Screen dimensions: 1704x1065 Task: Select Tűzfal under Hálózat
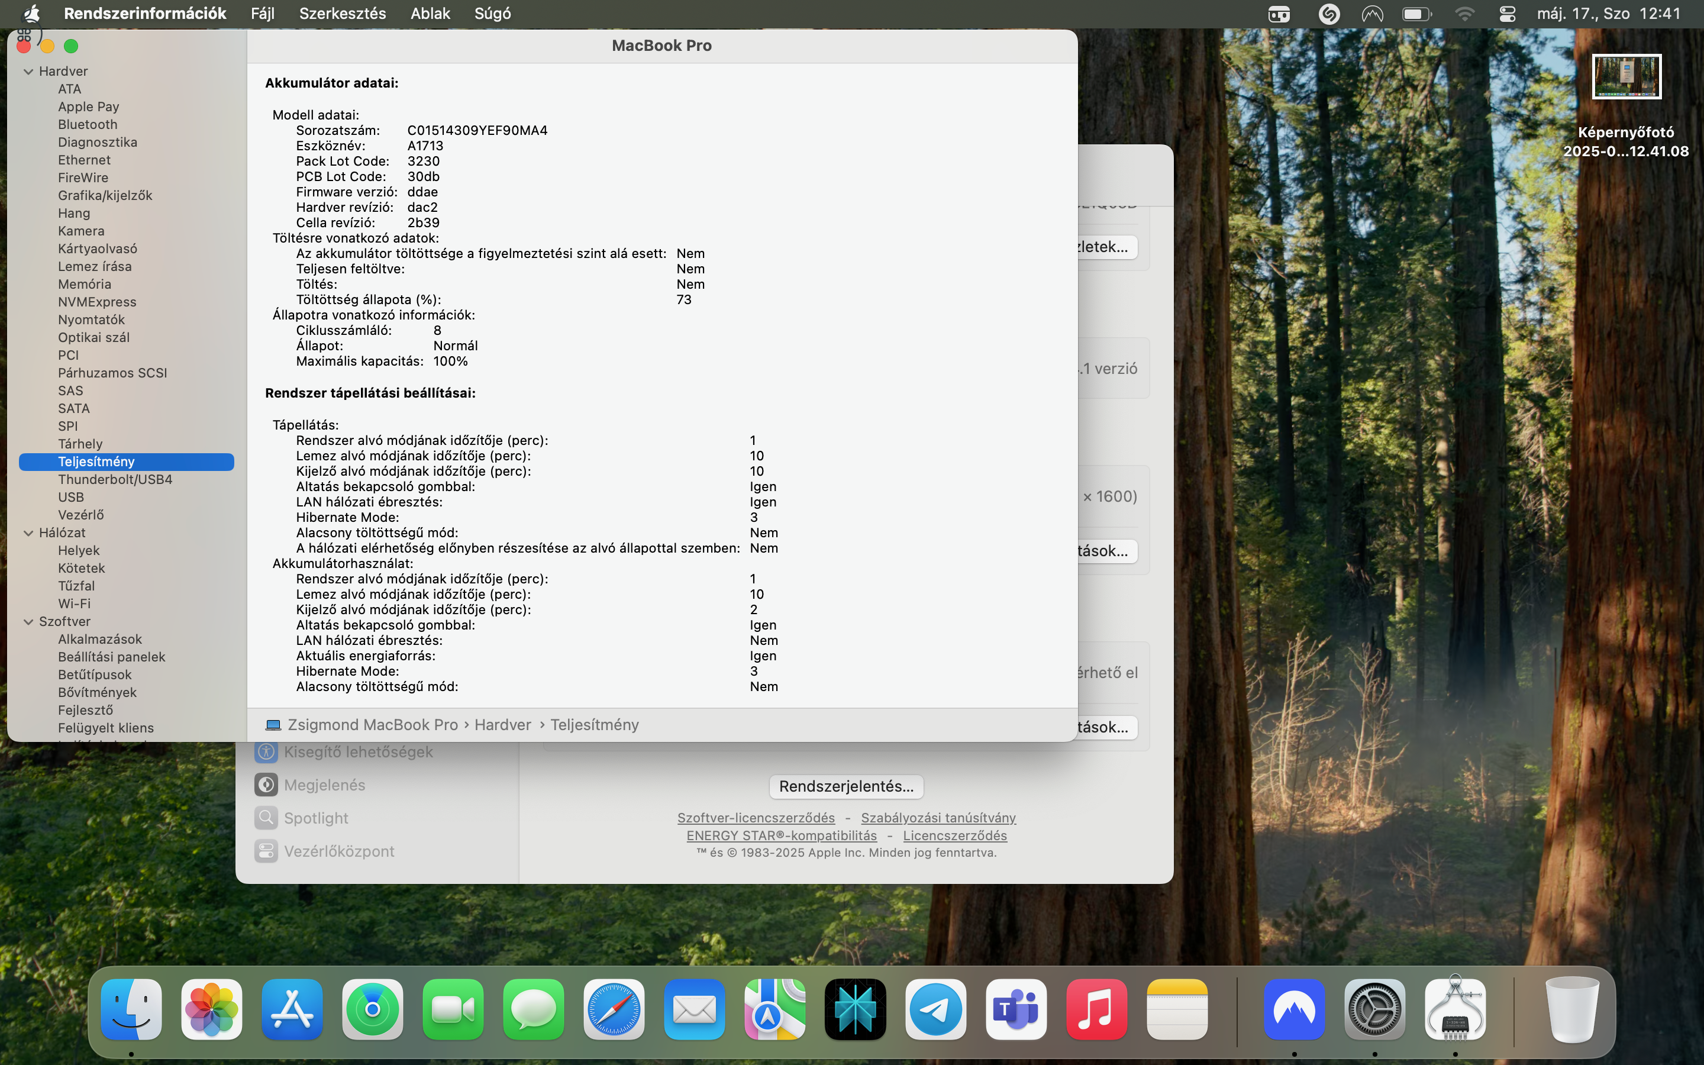(x=76, y=586)
